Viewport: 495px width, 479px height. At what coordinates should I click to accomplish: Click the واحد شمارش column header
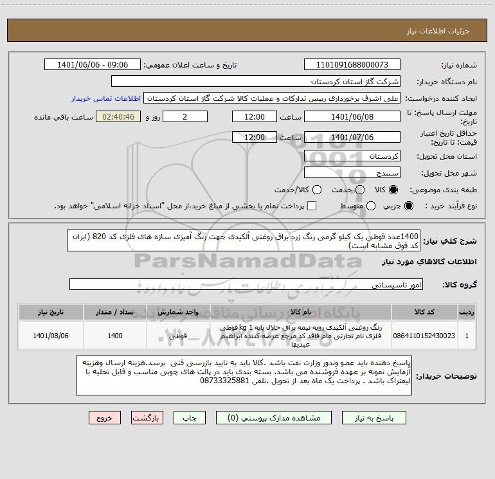click(178, 312)
